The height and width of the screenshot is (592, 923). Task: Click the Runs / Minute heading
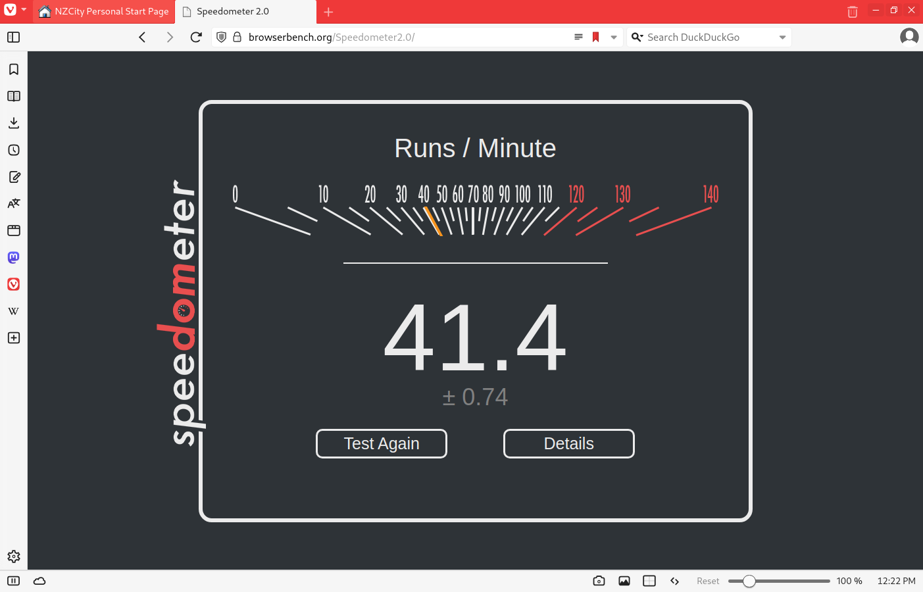[475, 148]
